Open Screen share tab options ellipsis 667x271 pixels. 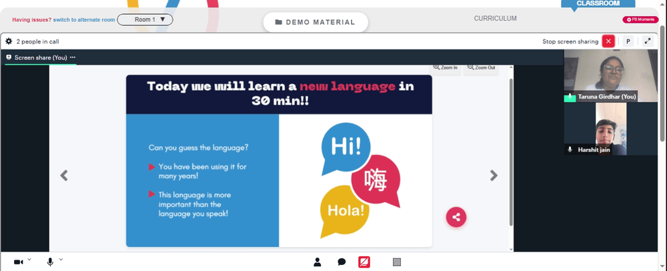click(73, 57)
